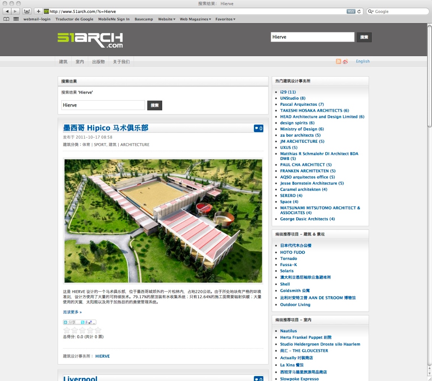This screenshot has width=432, height=381.
Task: Rate the post one star
Action: point(67,330)
